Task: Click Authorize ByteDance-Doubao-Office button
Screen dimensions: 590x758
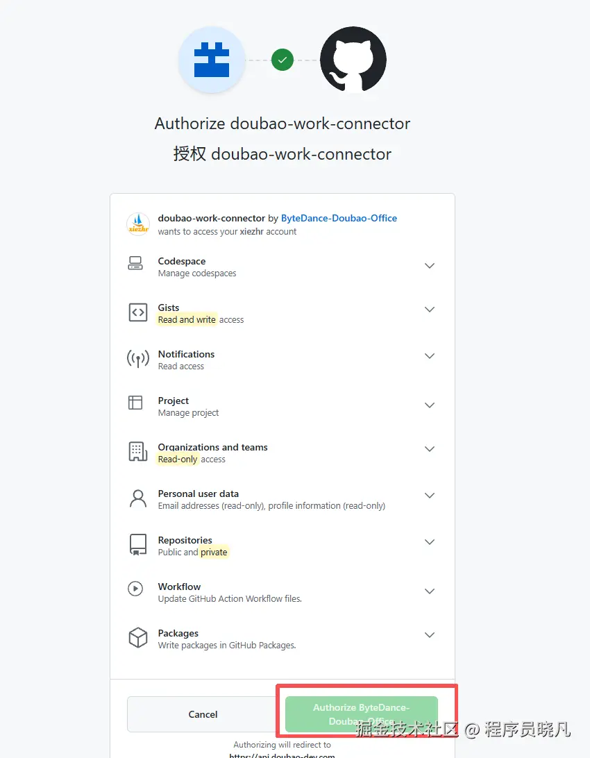Action: pos(362,714)
